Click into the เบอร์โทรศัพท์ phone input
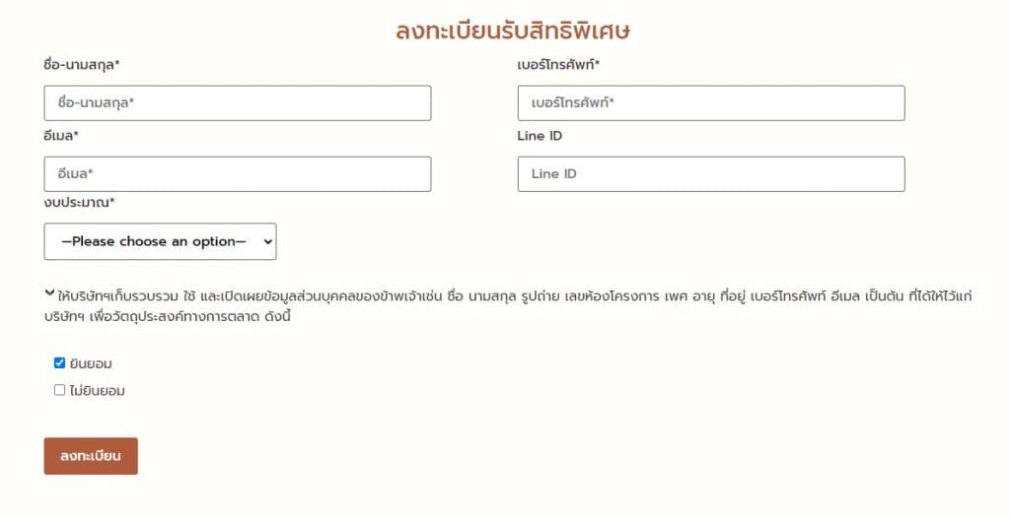 (x=710, y=103)
